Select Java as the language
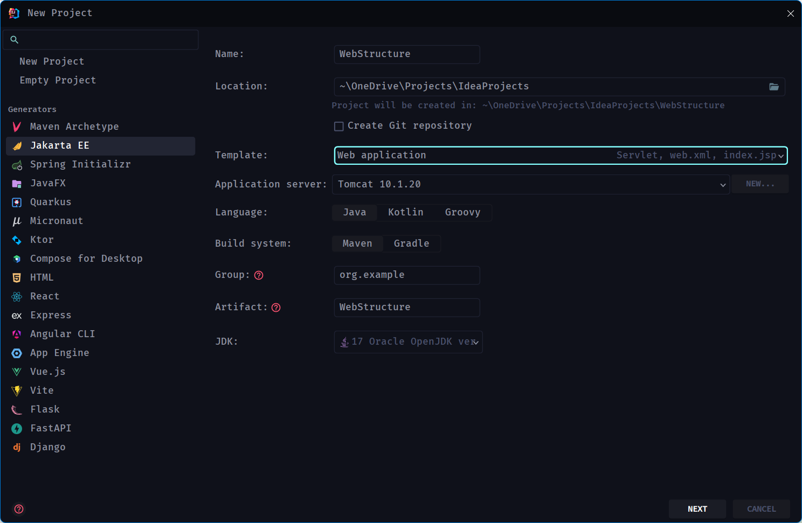 coord(355,212)
